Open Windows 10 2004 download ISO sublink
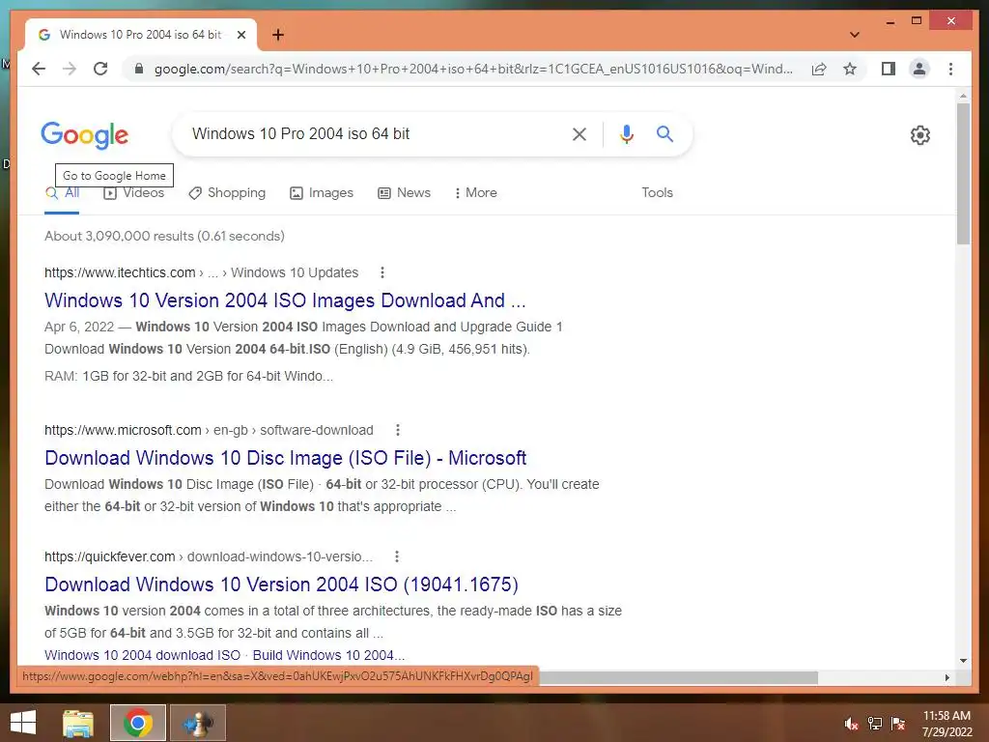 click(143, 655)
